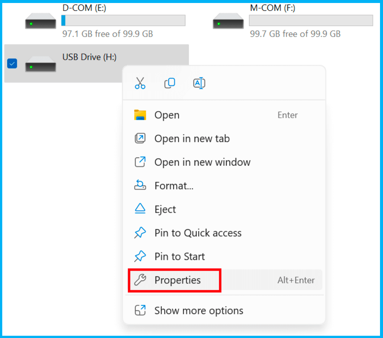Viewport: 383px width, 338px height.
Task: Click the D-COM (E:) storage usage bar
Action: pyautogui.click(x=123, y=21)
